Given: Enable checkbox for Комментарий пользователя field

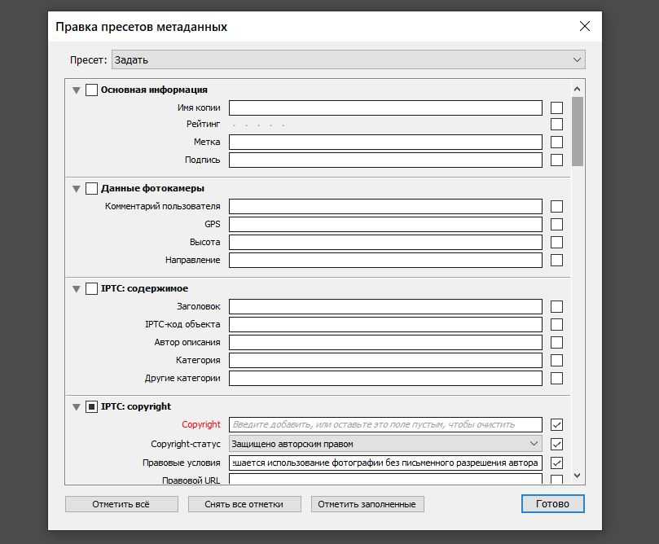Looking at the screenshot, I should coord(556,206).
